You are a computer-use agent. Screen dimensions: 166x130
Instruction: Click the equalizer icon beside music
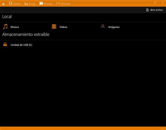pos(26,4)
